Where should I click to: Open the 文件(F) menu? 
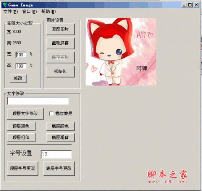(x=10, y=11)
